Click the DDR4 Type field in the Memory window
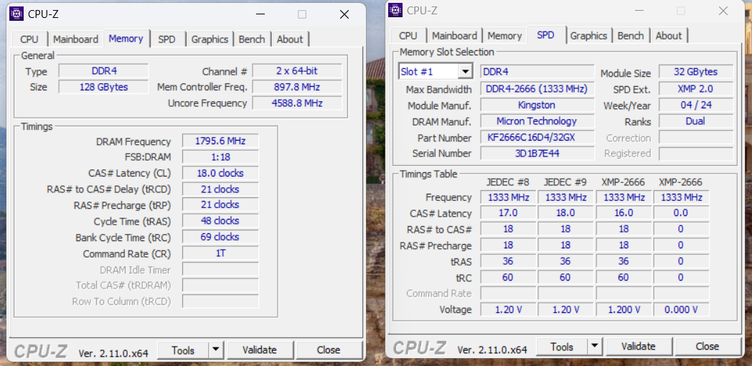This screenshot has width=752, height=366. pos(103,71)
